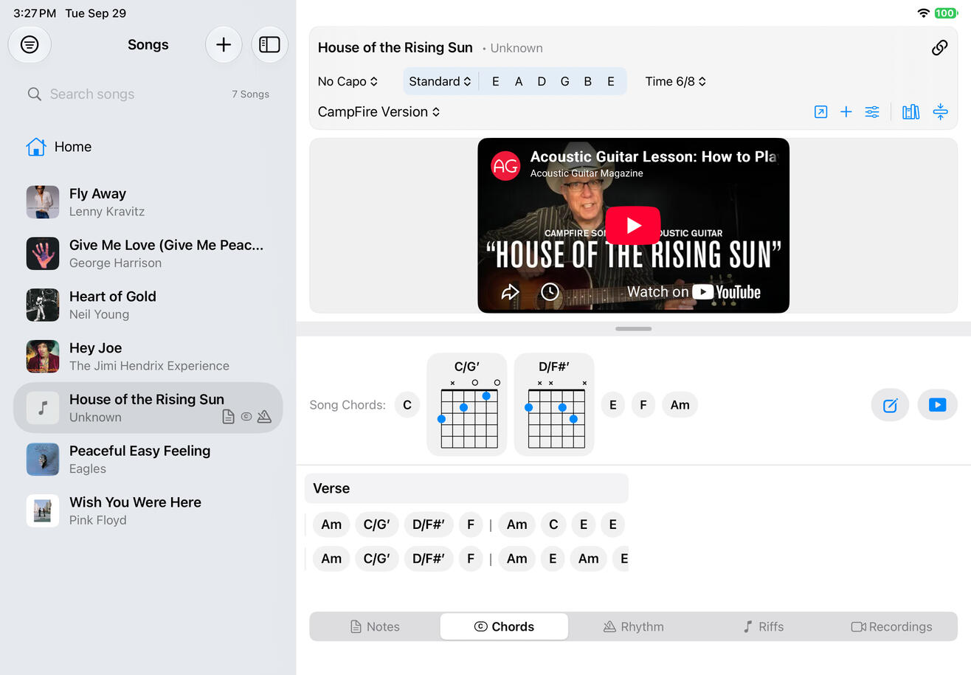
Task: Click the B string tuning letter
Action: click(x=588, y=82)
